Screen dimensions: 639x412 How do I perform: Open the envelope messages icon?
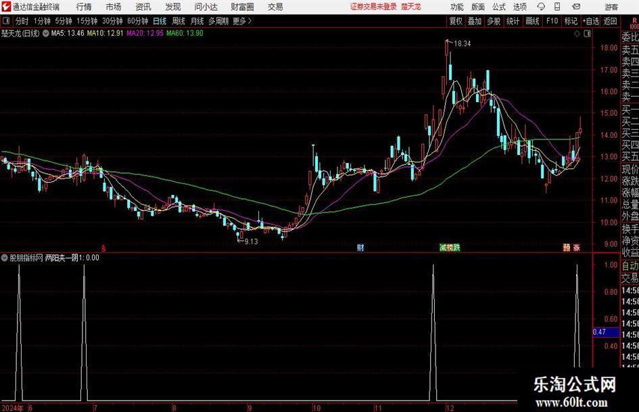(576, 7)
